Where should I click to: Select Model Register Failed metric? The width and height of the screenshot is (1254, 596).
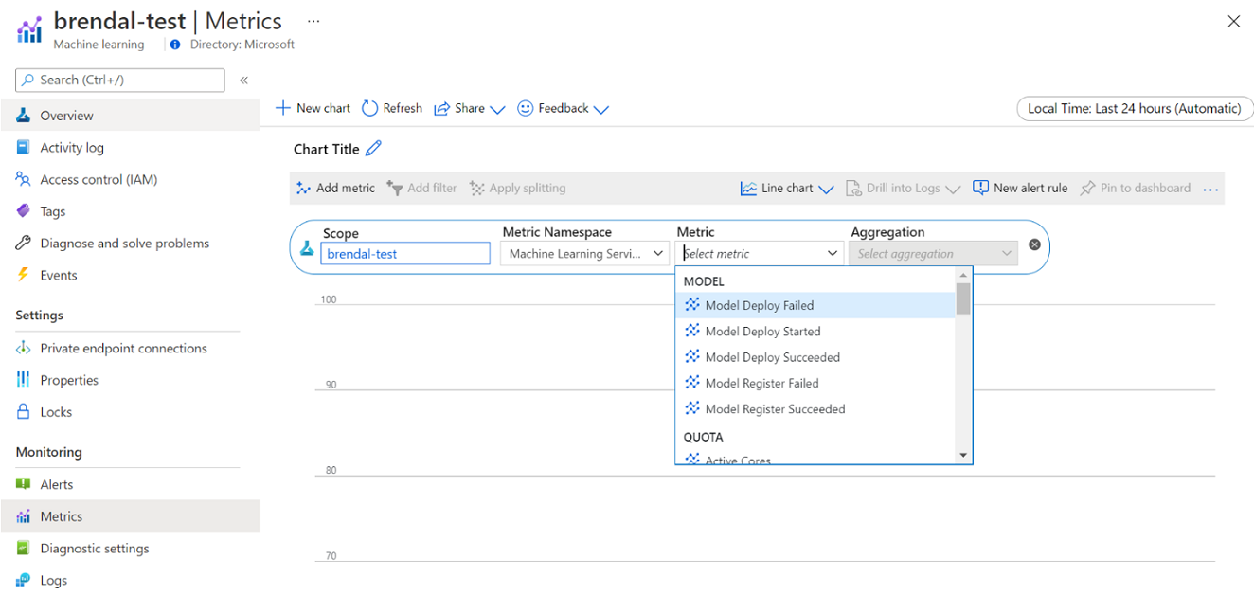tap(815, 383)
